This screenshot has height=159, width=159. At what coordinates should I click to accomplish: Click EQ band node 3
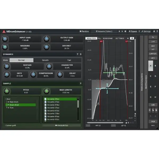pyautogui.click(x=107, y=89)
